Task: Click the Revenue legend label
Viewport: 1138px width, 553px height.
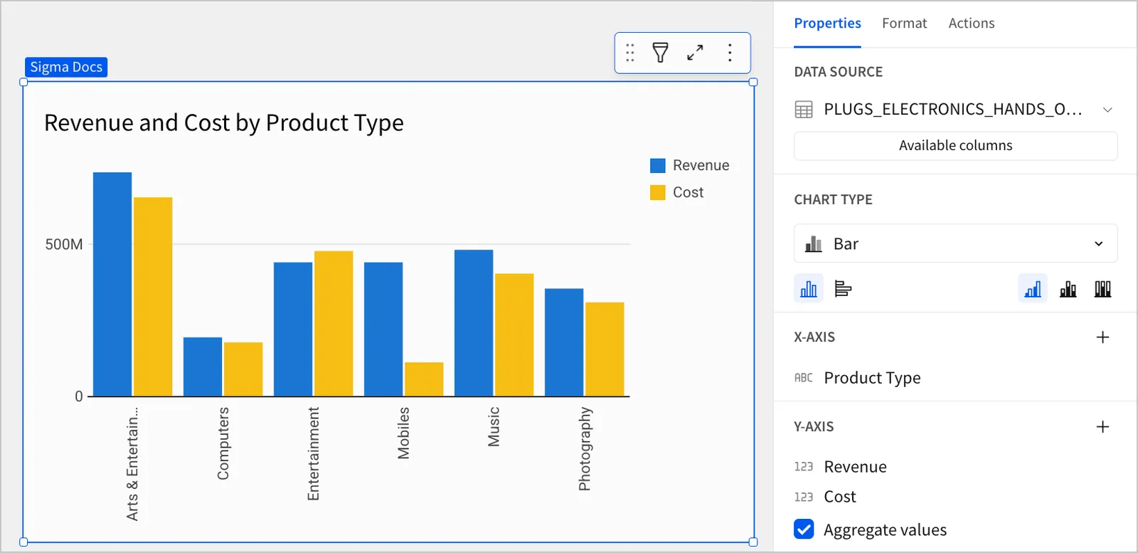Action: tap(701, 166)
